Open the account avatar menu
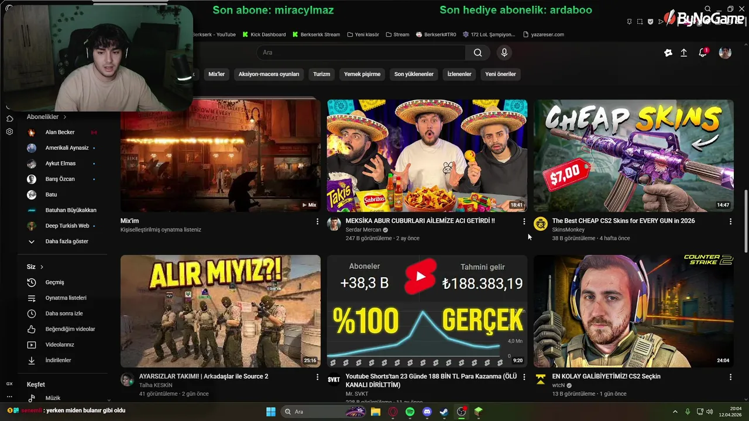Viewport: 749px width, 421px height. (725, 53)
